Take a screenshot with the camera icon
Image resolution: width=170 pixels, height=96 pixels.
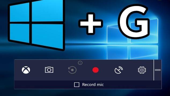(x=49, y=70)
